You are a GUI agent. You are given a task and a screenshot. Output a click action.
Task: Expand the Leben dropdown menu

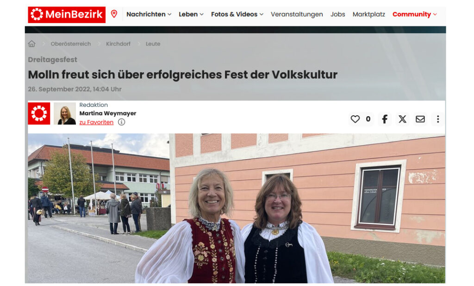191,14
